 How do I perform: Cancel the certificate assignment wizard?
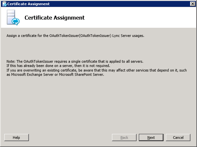178,138
